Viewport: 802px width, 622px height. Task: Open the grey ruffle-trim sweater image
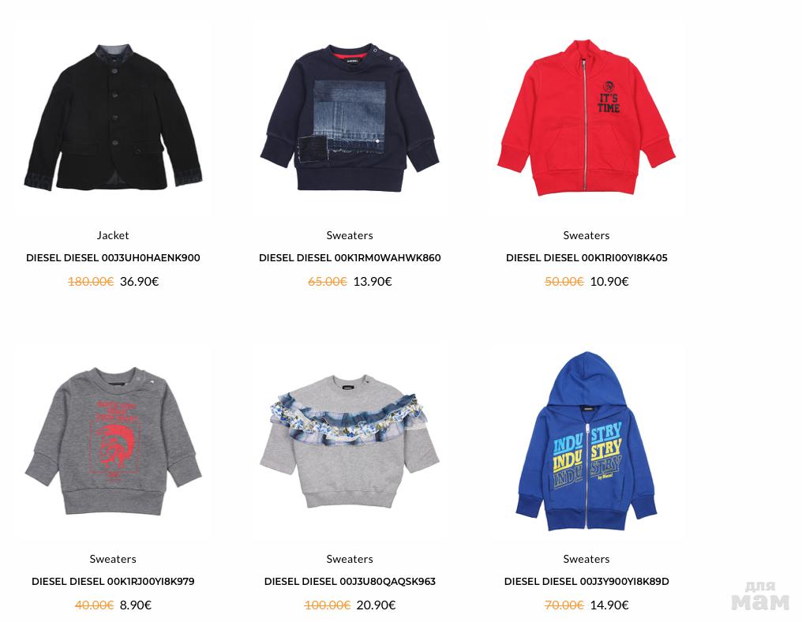[x=350, y=441]
